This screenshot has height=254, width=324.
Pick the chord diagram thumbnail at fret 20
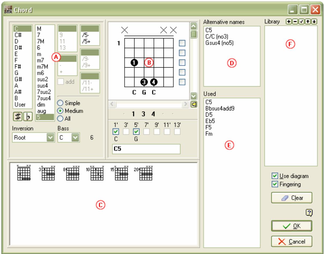point(144,173)
